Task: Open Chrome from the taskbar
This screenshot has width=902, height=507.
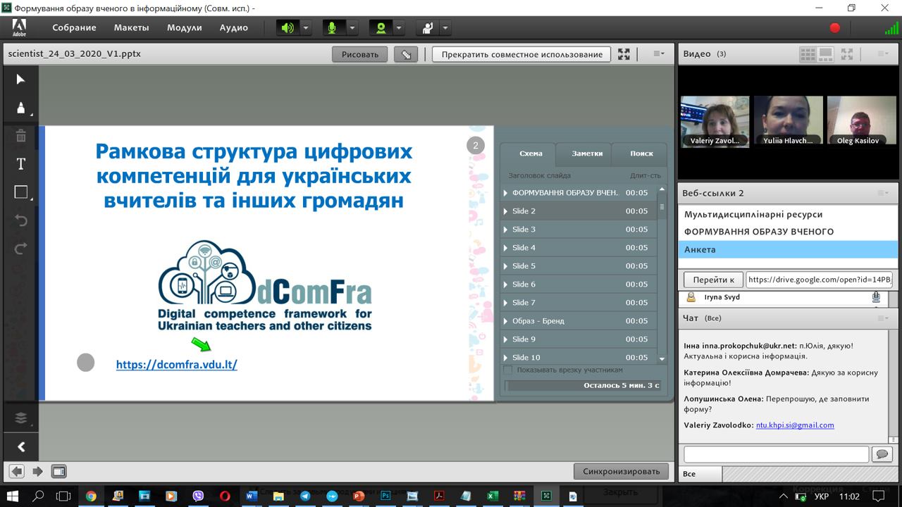Action: 91,496
